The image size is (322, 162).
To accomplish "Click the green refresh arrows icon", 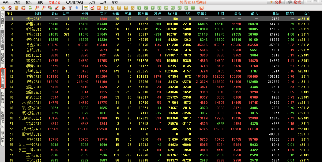I will [x=30, y=7].
